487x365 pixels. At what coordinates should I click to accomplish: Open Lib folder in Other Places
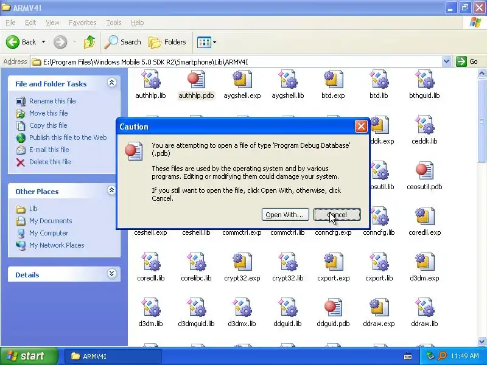coord(33,209)
